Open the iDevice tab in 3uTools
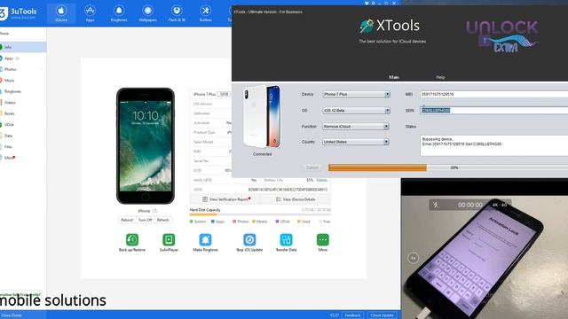 click(61, 13)
